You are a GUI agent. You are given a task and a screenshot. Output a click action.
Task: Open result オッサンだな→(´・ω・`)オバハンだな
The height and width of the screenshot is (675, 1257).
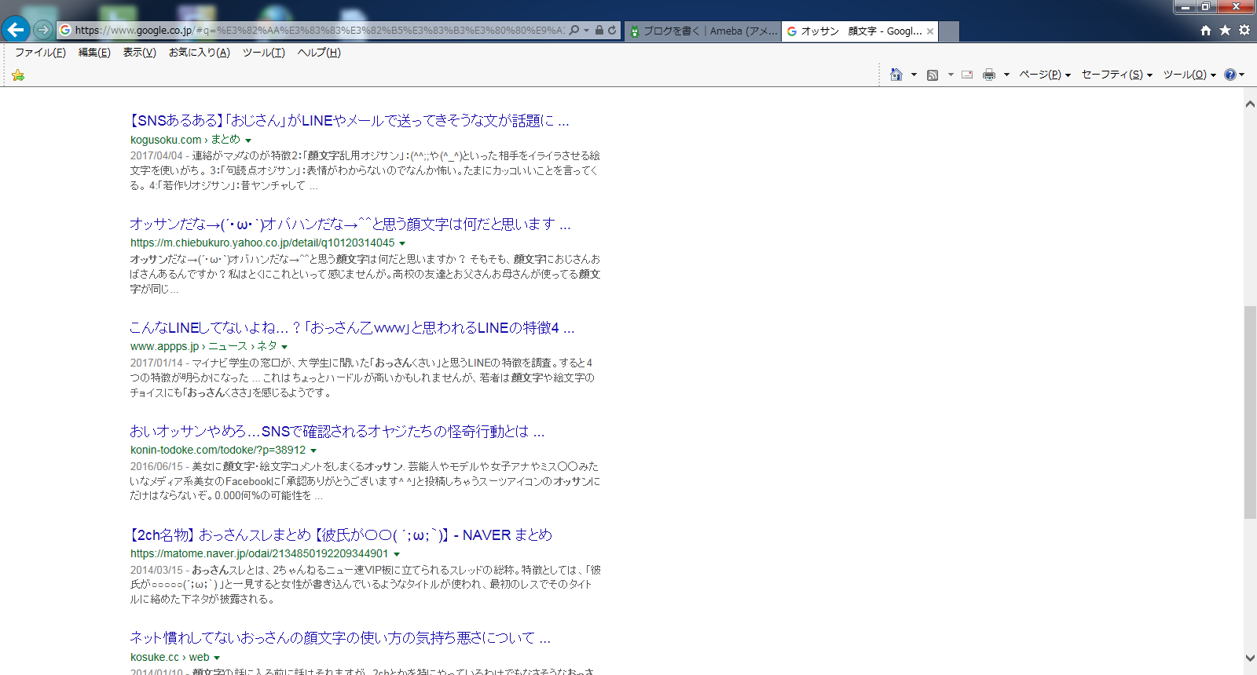350,224
